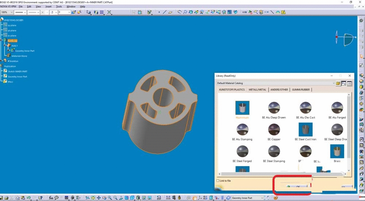Open the Geometry Inner Part dropdown
The width and height of the screenshot is (365, 201).
261,198
